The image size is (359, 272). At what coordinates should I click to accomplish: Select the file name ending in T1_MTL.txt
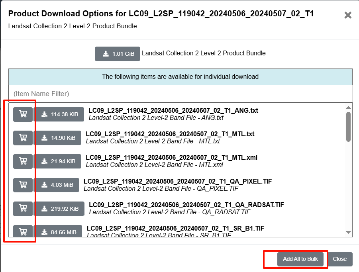(170, 134)
